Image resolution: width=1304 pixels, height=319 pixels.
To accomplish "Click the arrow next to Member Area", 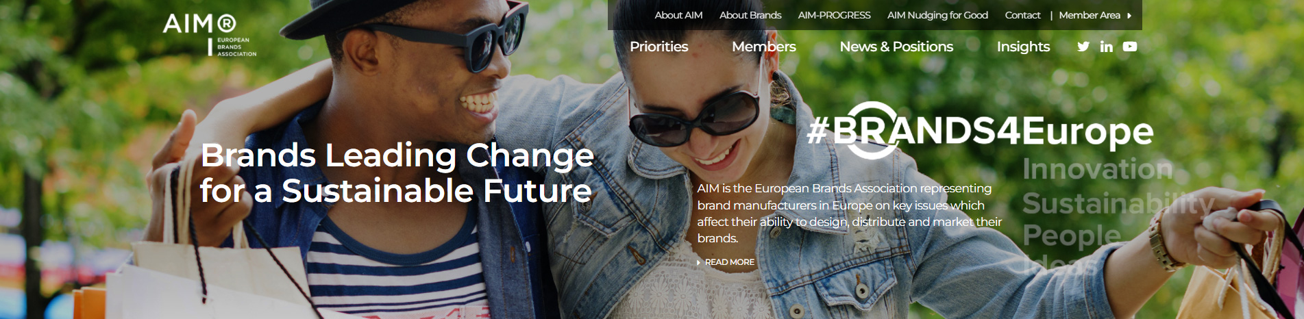I will [1129, 15].
